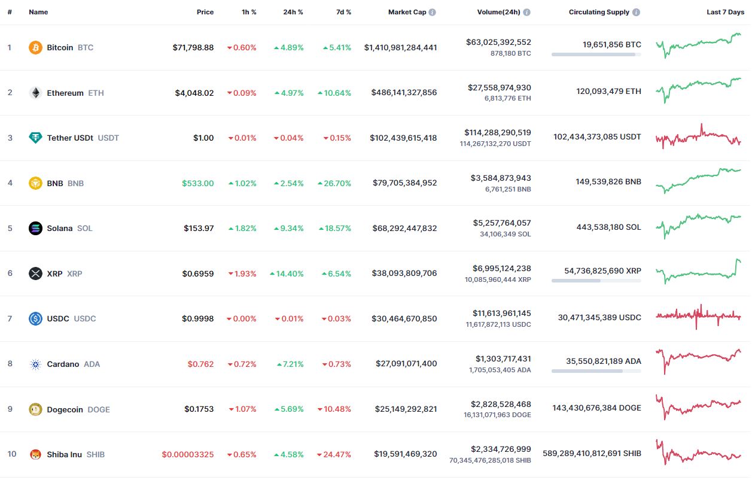Click the BNB yellow logo icon
The image size is (752, 480).
(36, 183)
